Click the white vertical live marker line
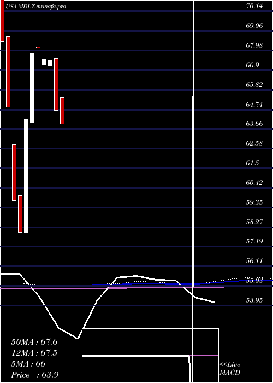 [193, 190]
